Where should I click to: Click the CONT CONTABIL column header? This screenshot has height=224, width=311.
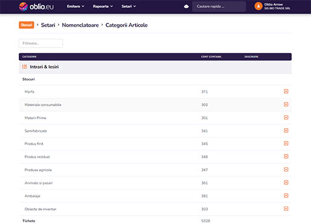(x=211, y=57)
